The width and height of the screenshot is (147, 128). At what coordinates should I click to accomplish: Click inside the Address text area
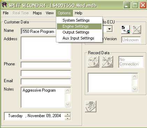tap(46, 48)
